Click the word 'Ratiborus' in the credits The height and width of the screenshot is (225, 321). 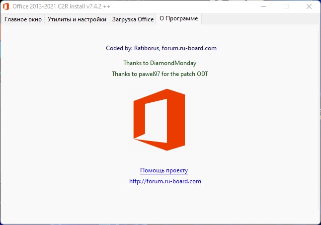pos(147,48)
